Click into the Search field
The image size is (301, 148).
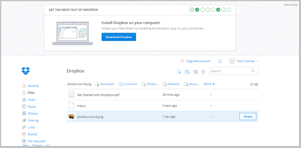(234, 71)
